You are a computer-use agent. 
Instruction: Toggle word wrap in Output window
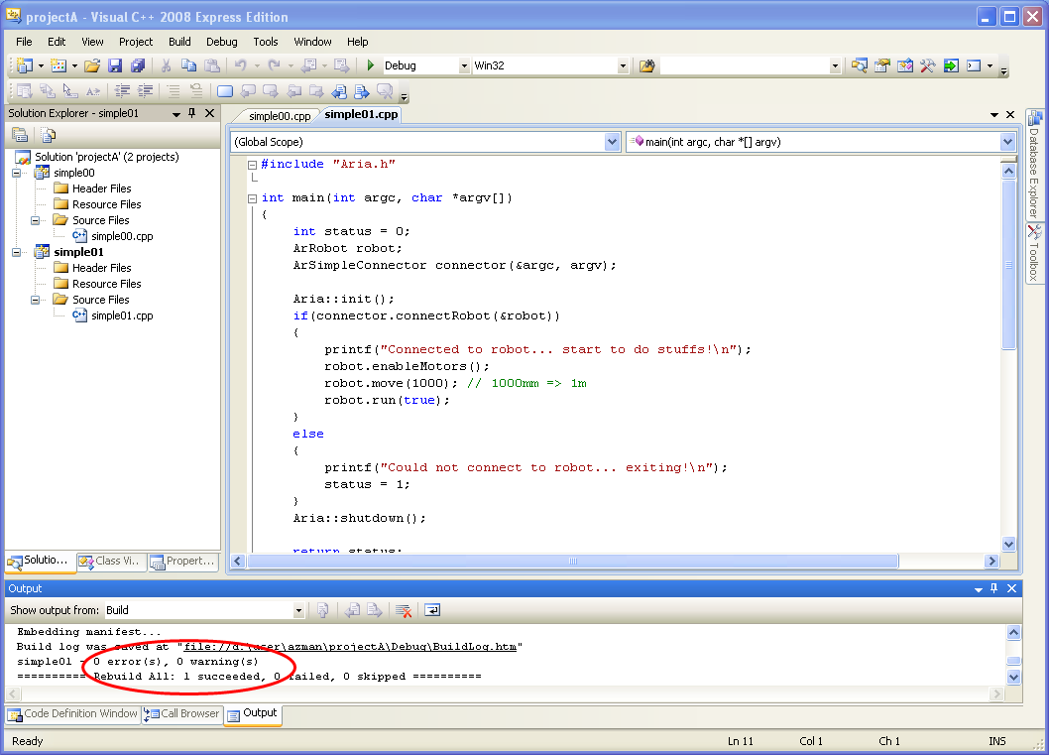pyautogui.click(x=432, y=610)
